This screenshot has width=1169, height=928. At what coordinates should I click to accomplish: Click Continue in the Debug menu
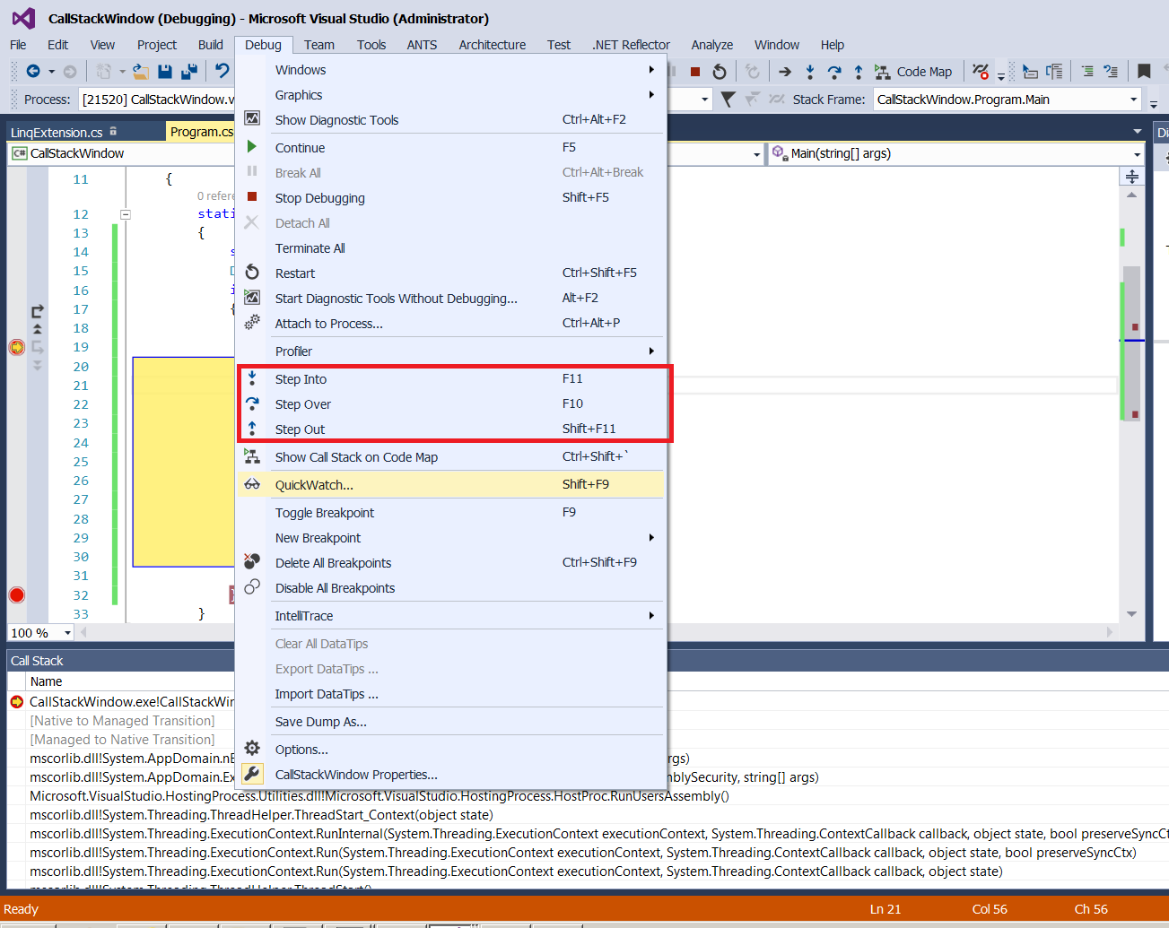coord(450,148)
